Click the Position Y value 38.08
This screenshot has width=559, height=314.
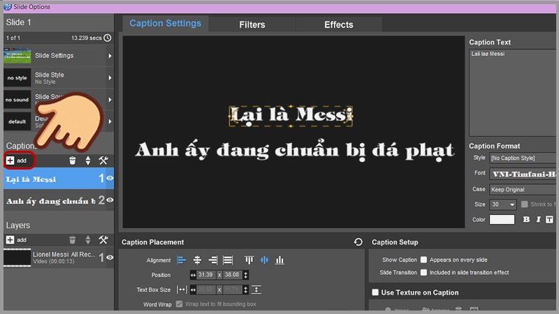pyautogui.click(x=232, y=275)
